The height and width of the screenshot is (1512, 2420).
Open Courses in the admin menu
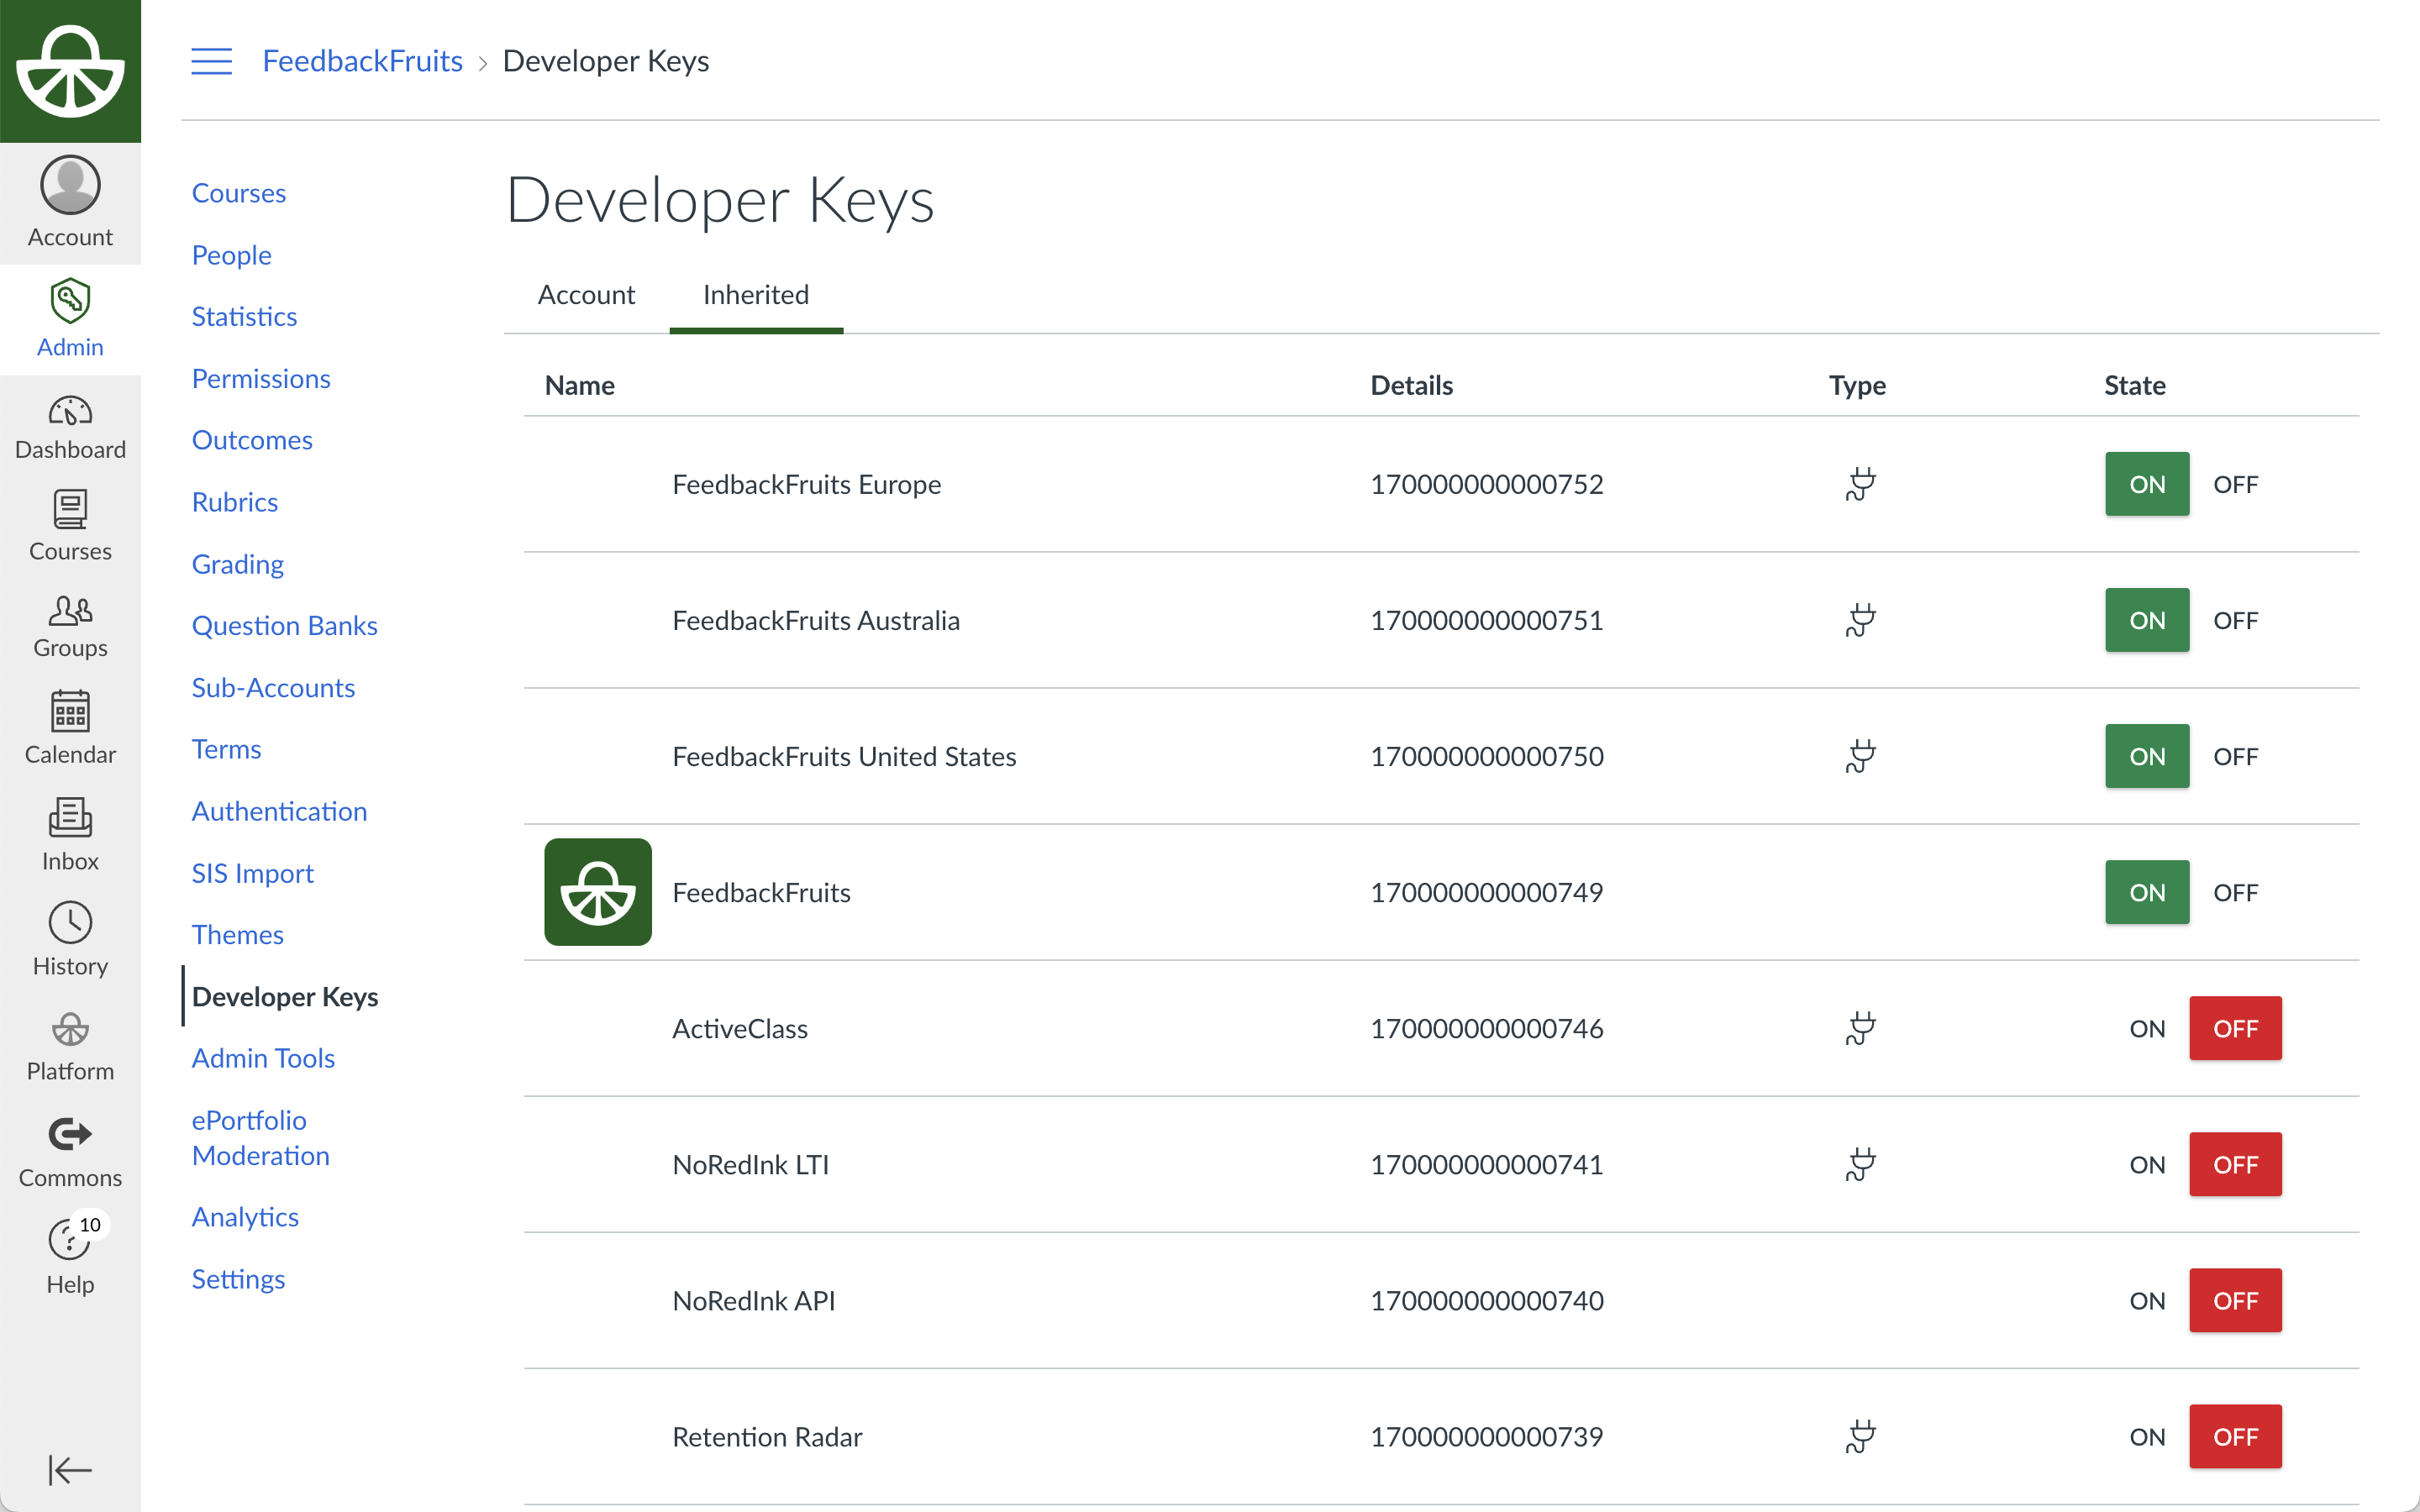[x=239, y=193]
